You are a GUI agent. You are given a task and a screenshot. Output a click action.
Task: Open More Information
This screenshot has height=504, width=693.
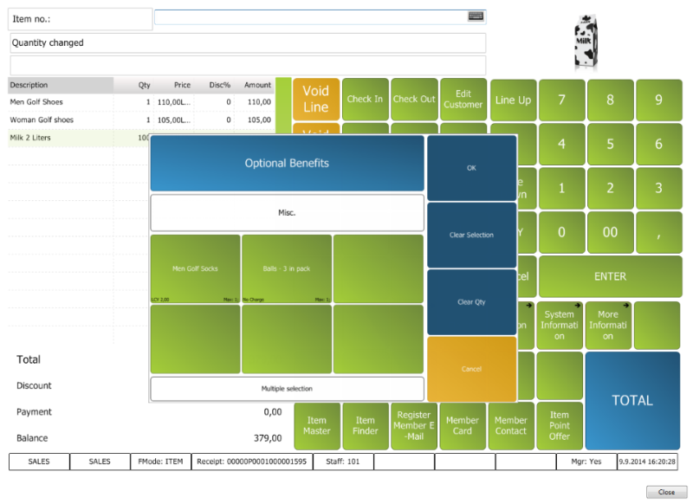point(608,324)
